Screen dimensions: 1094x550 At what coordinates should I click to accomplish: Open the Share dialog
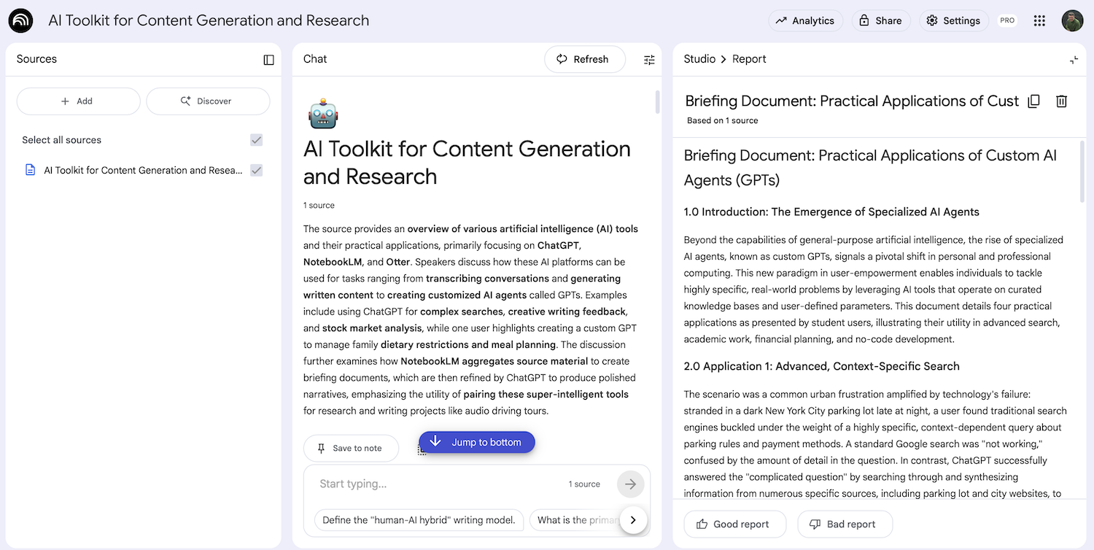[x=881, y=20]
